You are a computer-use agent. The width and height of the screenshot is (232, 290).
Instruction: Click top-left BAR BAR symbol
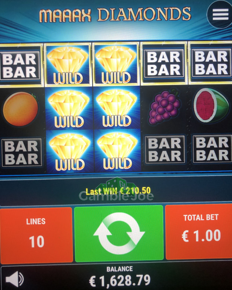point(20,66)
